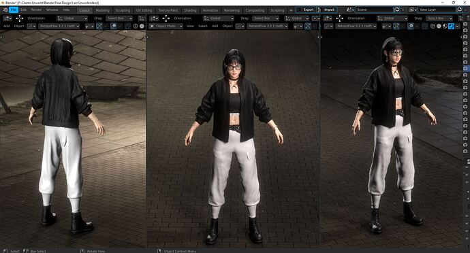Open the Object menu in left viewport

tap(19, 26)
